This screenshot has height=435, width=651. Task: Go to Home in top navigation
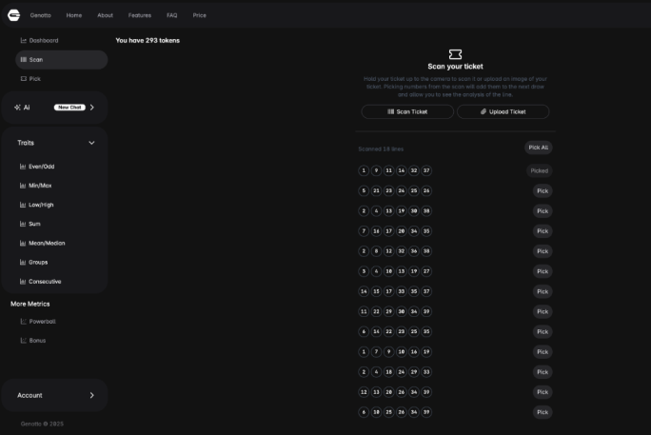coord(74,15)
